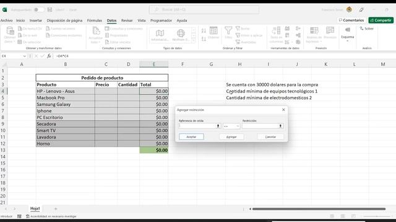The image size is (396, 222).
Task: Click the Restricción input field
Action: pyautogui.click(x=260, y=126)
